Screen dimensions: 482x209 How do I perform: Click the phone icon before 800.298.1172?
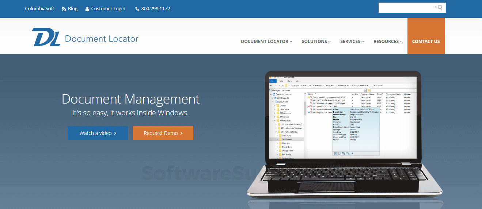[x=137, y=9]
